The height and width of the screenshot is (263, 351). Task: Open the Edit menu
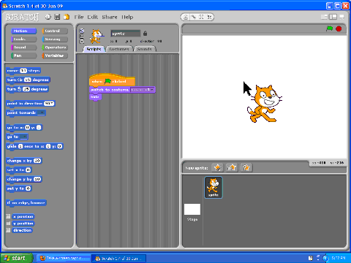[93, 17]
